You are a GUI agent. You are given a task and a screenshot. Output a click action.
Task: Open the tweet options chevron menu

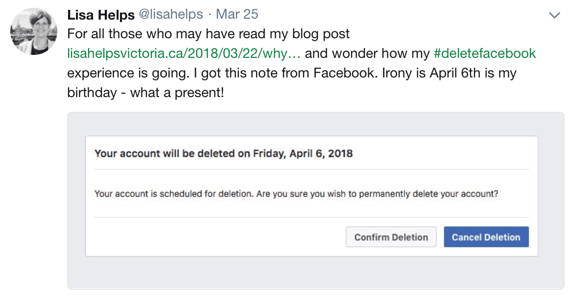(554, 15)
